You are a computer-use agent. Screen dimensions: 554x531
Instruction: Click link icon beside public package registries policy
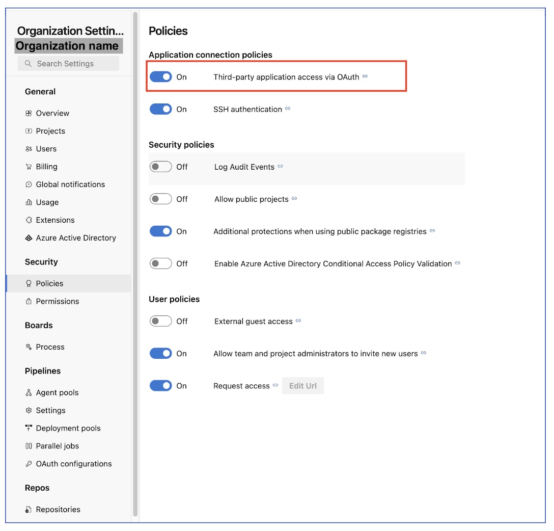click(432, 231)
